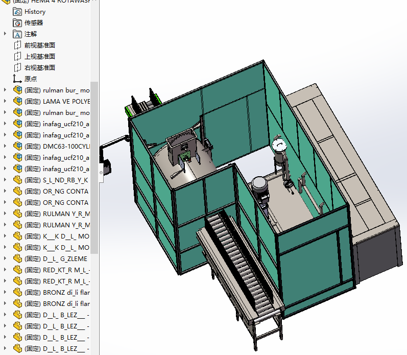Select the second BRONZ di_li flar label
The height and width of the screenshot is (355, 407).
click(x=57, y=303)
